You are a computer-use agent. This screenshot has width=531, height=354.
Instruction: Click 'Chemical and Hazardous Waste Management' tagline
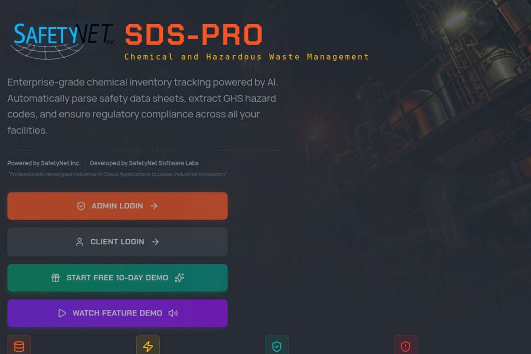246,57
